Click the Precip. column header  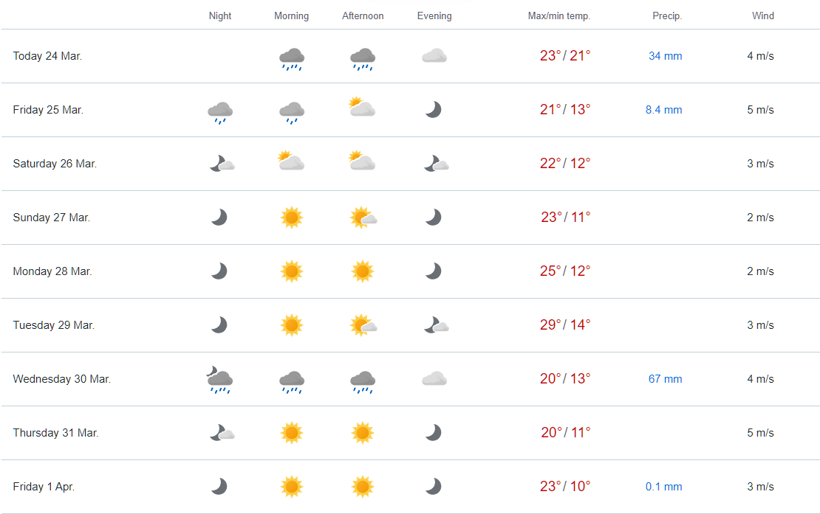667,16
